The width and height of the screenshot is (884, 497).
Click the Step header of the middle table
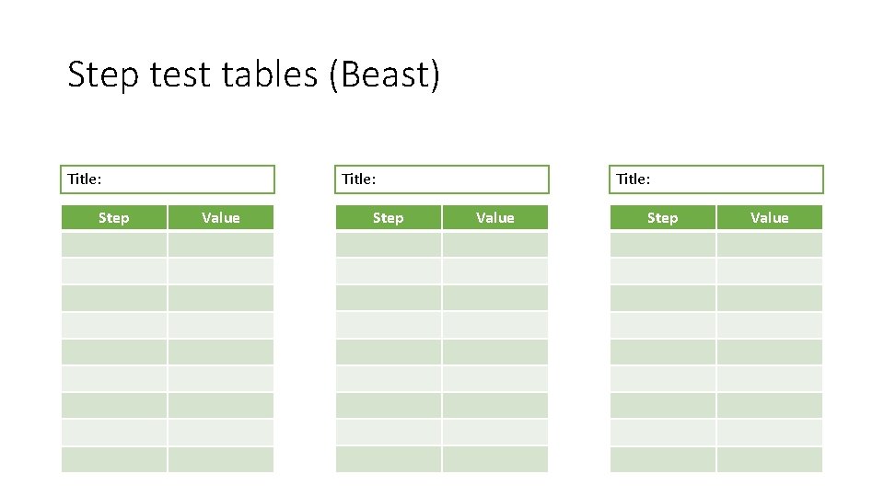pyautogui.click(x=389, y=218)
